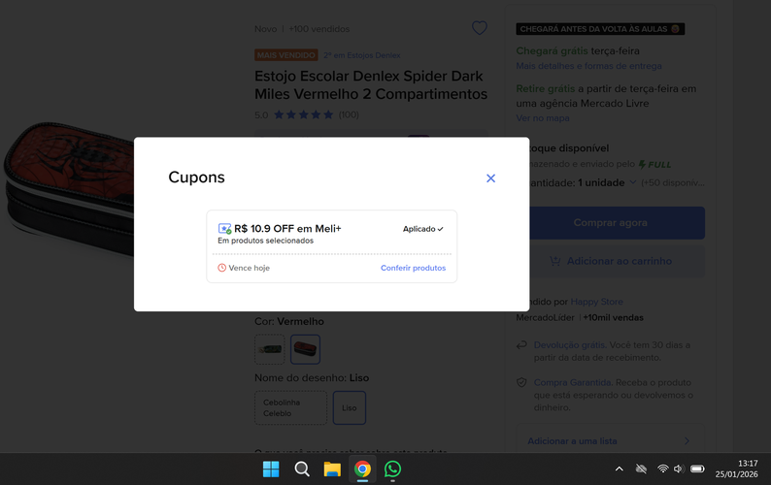Show hidden tray icons chevron

coord(620,469)
